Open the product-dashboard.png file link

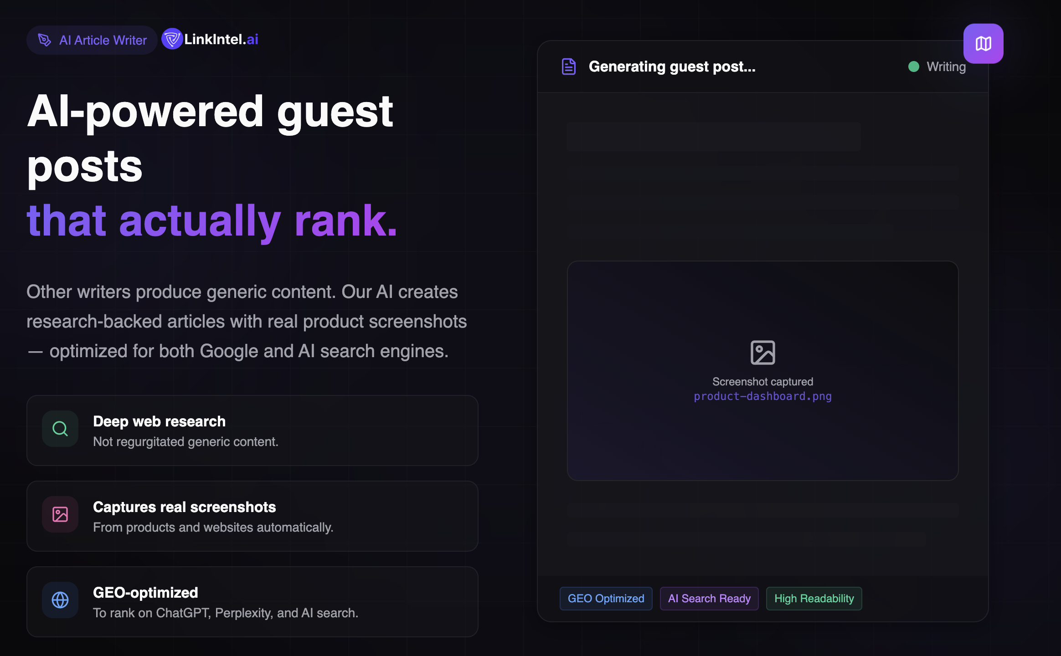pyautogui.click(x=762, y=396)
